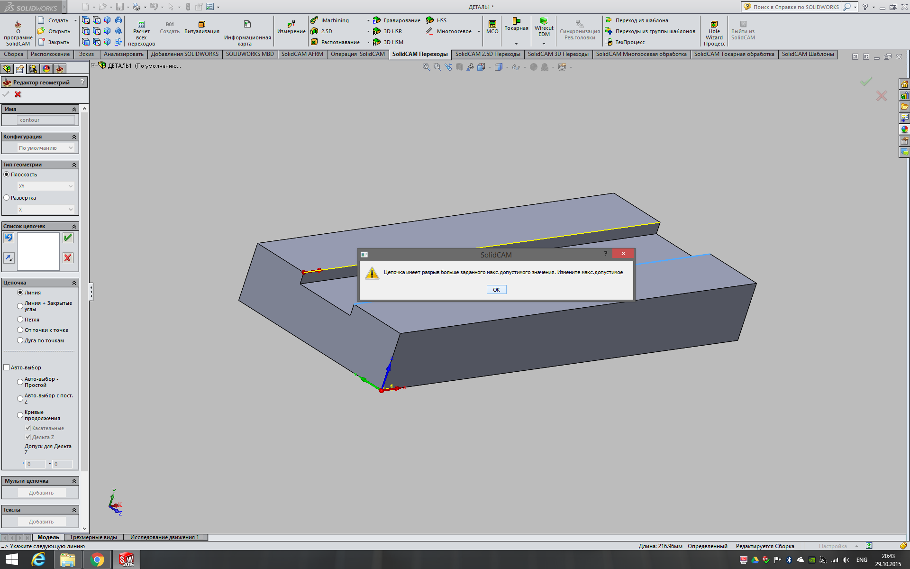This screenshot has height=569, width=910.
Task: Open the Визуализация simulation tool
Action: [202, 24]
